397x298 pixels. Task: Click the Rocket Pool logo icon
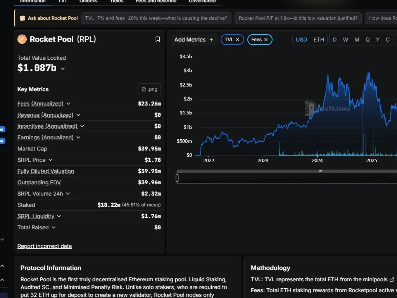[x=22, y=39]
